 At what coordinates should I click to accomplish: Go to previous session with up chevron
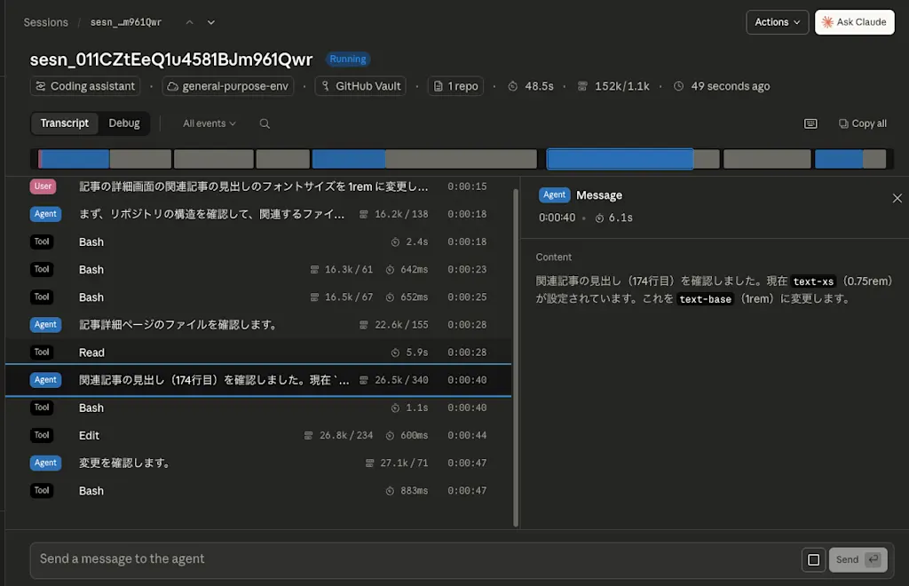[x=190, y=22]
